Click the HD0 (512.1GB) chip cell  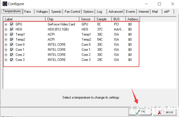58,29
